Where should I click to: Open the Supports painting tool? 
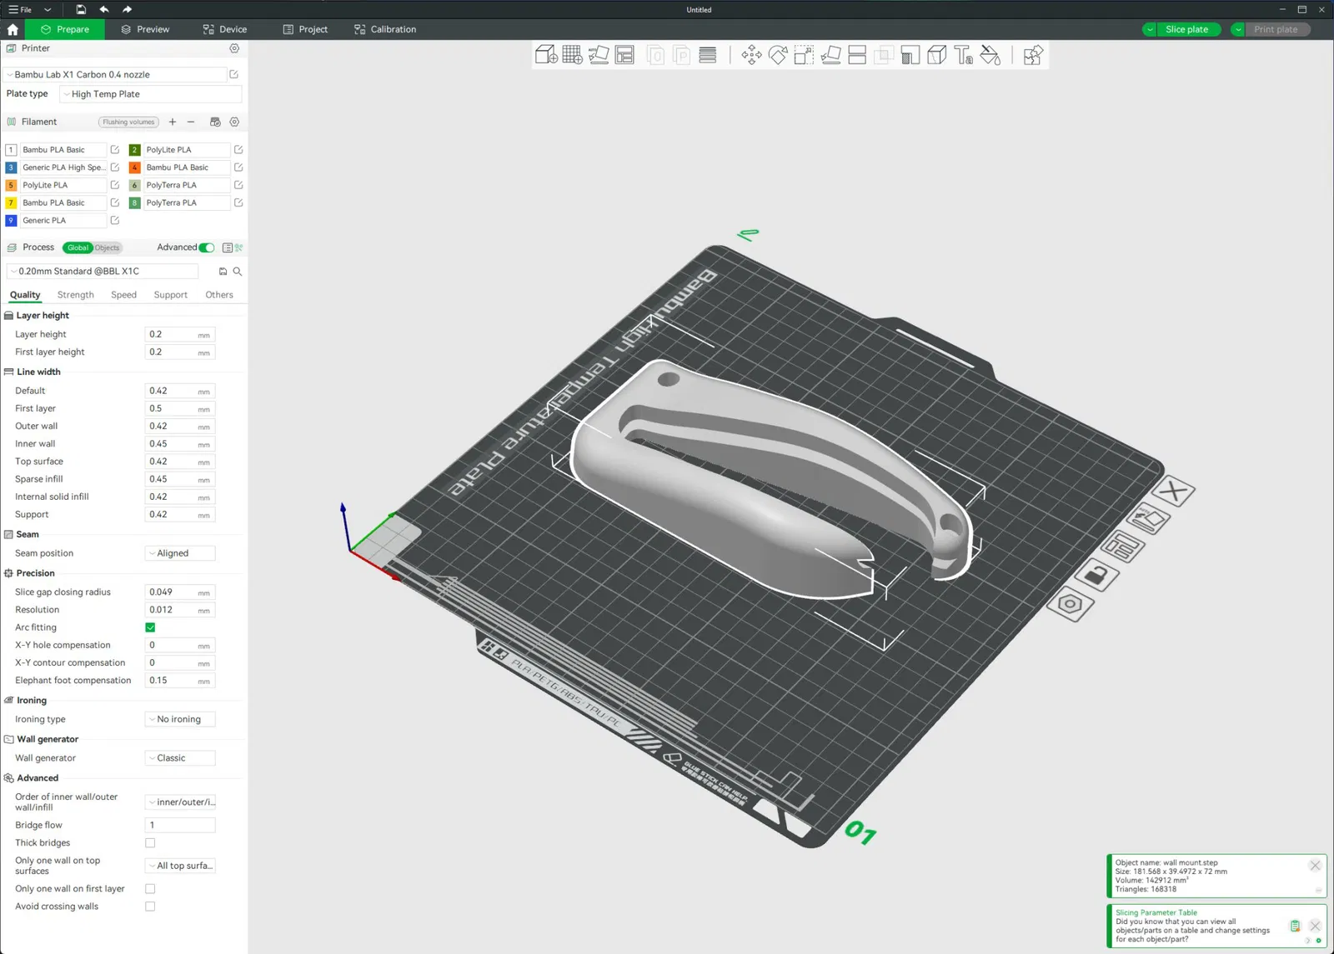coord(910,55)
